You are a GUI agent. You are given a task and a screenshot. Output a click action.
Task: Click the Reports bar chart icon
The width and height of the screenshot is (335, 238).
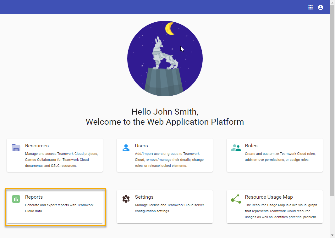point(16,199)
